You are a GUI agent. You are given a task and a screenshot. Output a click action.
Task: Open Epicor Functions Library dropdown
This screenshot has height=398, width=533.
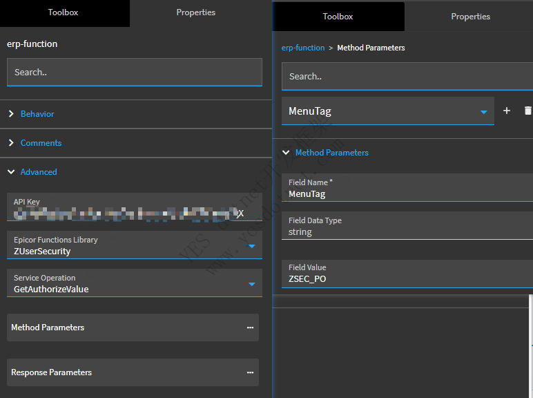point(251,246)
